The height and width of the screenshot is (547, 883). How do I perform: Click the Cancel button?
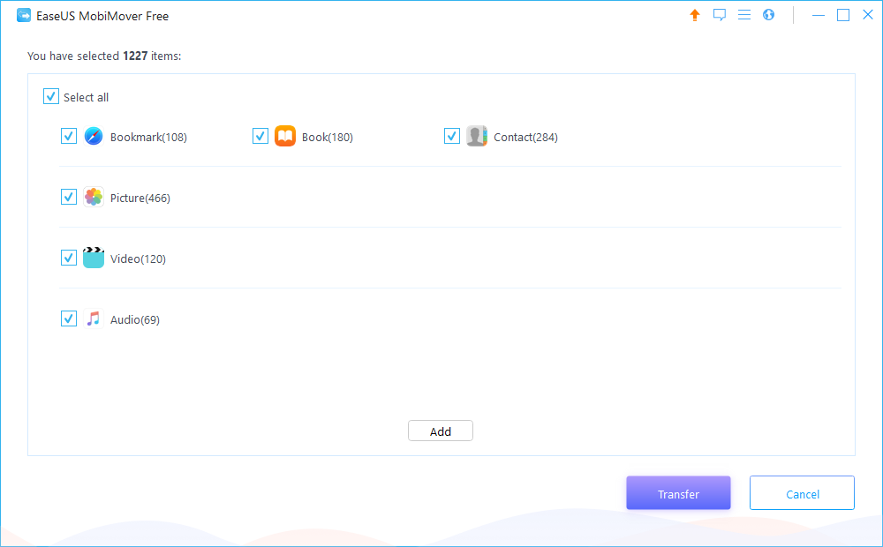[802, 494]
